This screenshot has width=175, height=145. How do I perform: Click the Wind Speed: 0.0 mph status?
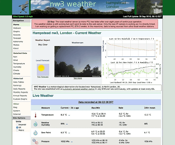click(23, 16)
